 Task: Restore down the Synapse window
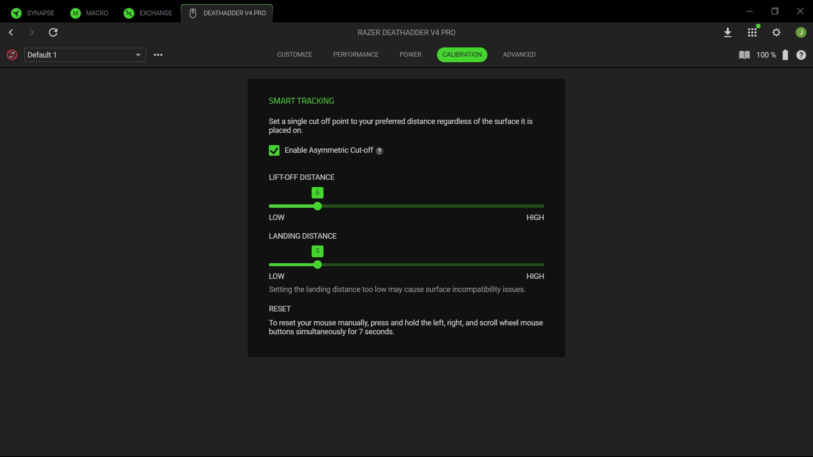coord(775,11)
